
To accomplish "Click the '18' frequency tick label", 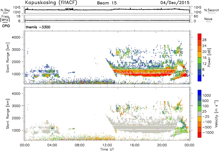I will pyautogui.click(x=18, y=16).
